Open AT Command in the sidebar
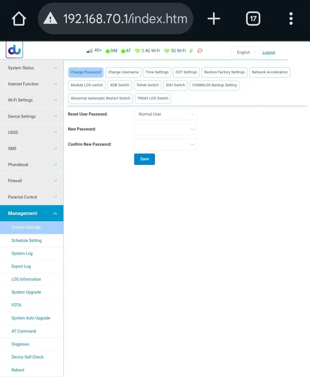 click(x=32, y=331)
